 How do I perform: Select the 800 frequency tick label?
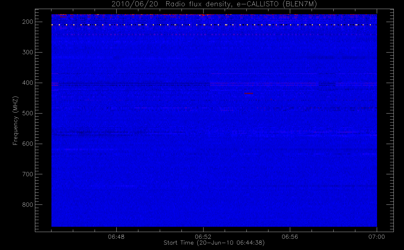tap(28, 205)
